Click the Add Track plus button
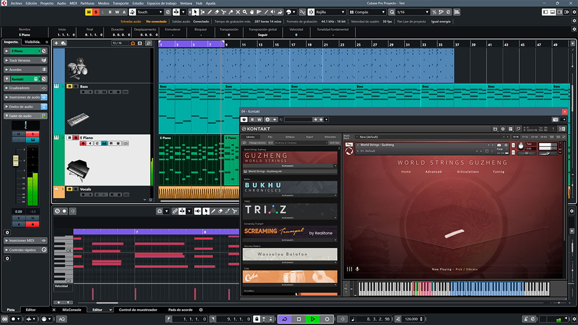 pyautogui.click(x=56, y=43)
